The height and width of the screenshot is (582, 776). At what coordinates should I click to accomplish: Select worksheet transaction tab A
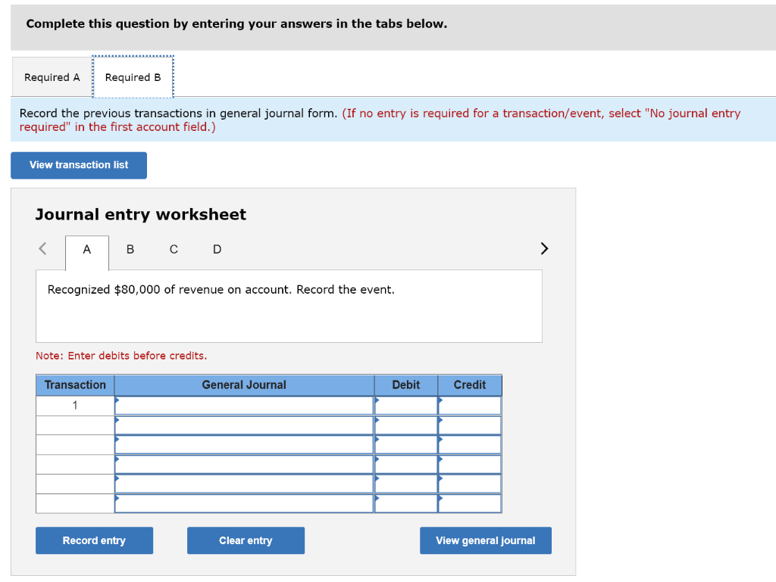point(86,250)
